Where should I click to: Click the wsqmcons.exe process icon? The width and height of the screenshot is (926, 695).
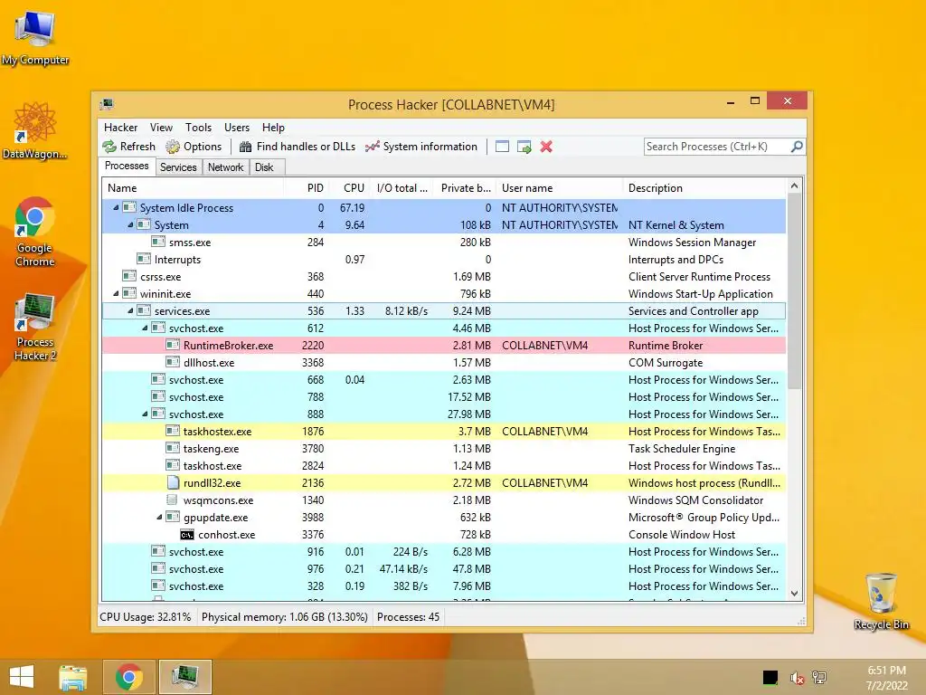(173, 500)
